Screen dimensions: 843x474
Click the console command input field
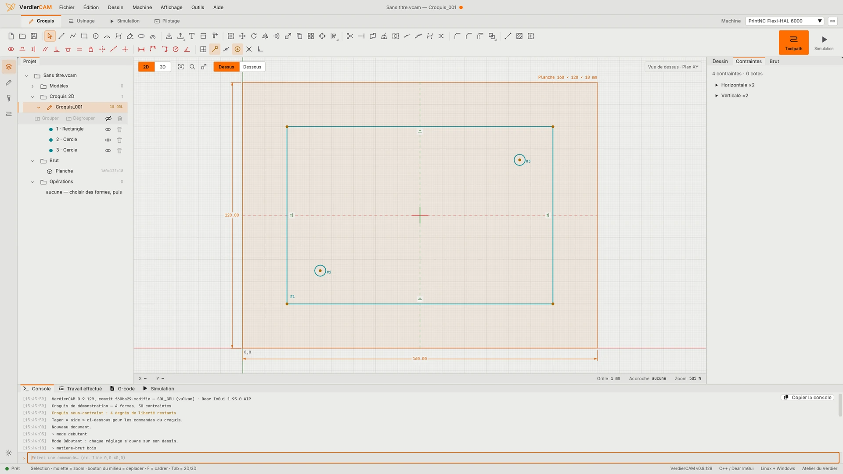point(433,458)
